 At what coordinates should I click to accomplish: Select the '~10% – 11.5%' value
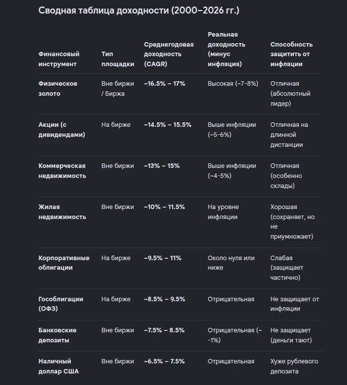click(x=164, y=207)
